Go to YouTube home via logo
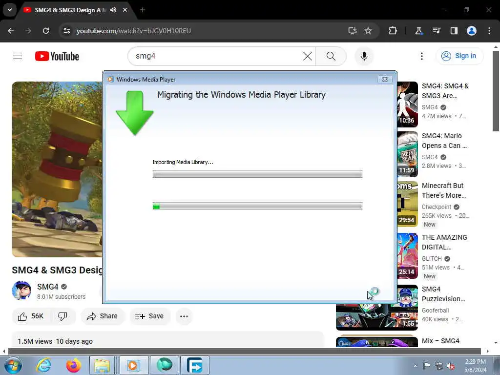 pos(57,56)
